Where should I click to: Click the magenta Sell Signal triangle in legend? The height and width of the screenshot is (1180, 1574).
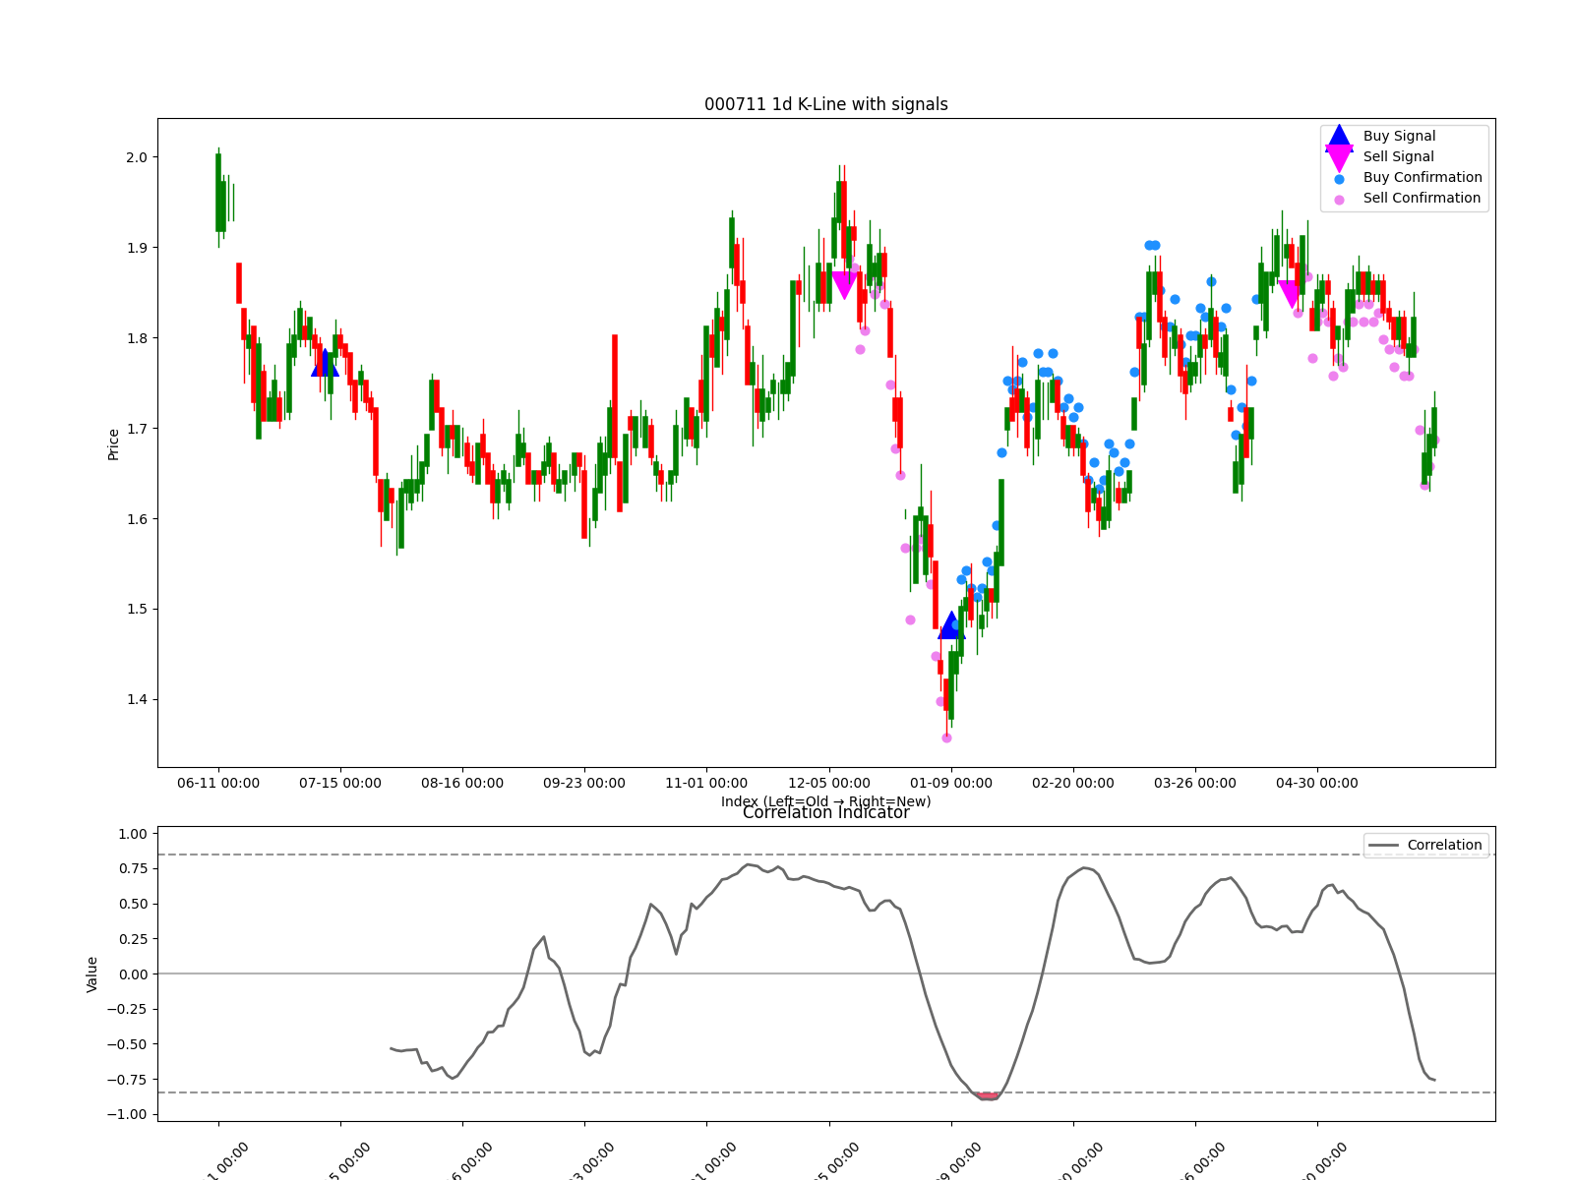click(1339, 158)
